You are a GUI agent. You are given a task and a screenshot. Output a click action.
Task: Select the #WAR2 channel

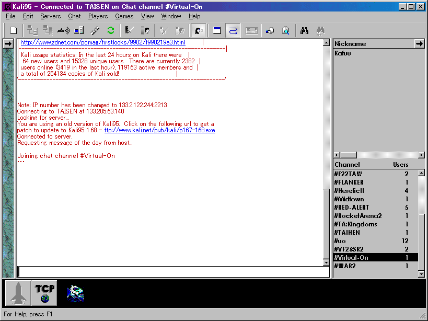click(376, 266)
